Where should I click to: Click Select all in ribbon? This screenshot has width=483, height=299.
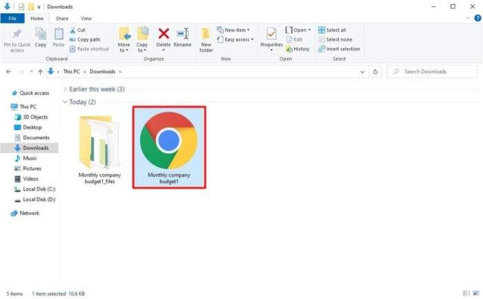[332, 30]
